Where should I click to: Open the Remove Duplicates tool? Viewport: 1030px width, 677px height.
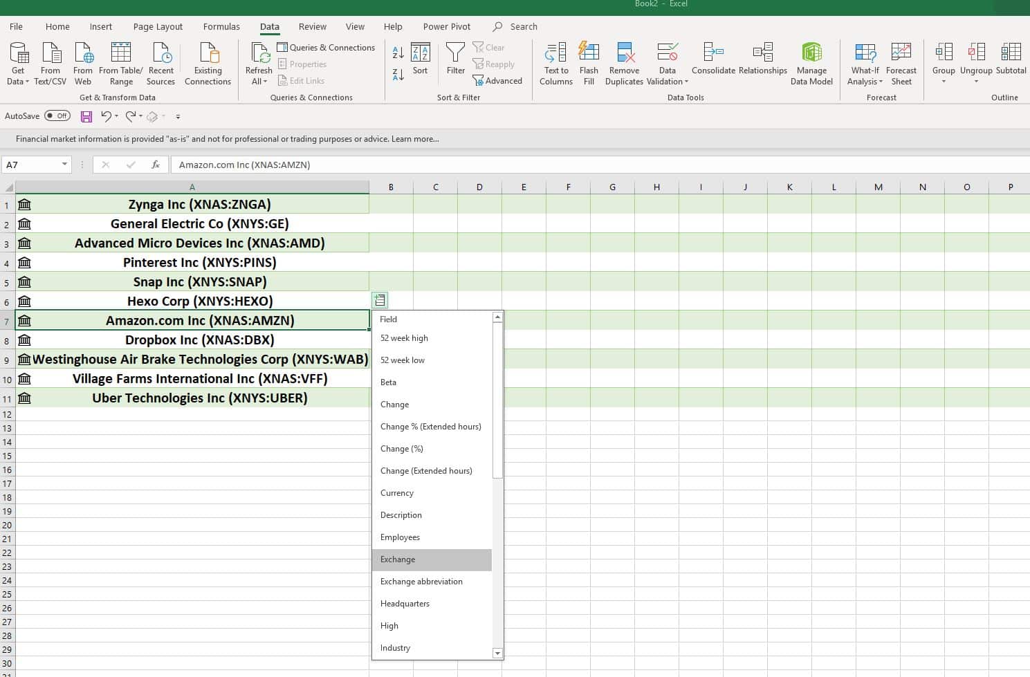624,62
